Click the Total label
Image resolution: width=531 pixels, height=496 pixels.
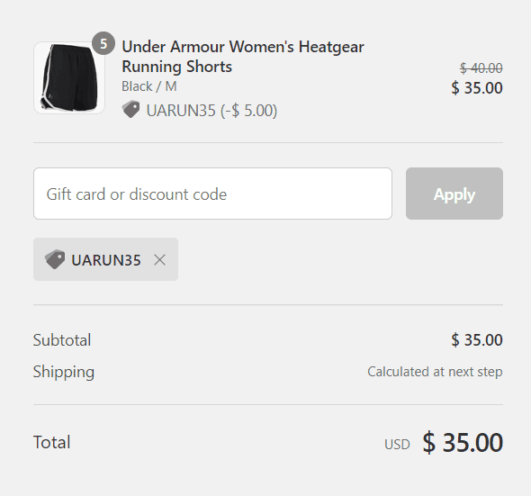point(52,442)
